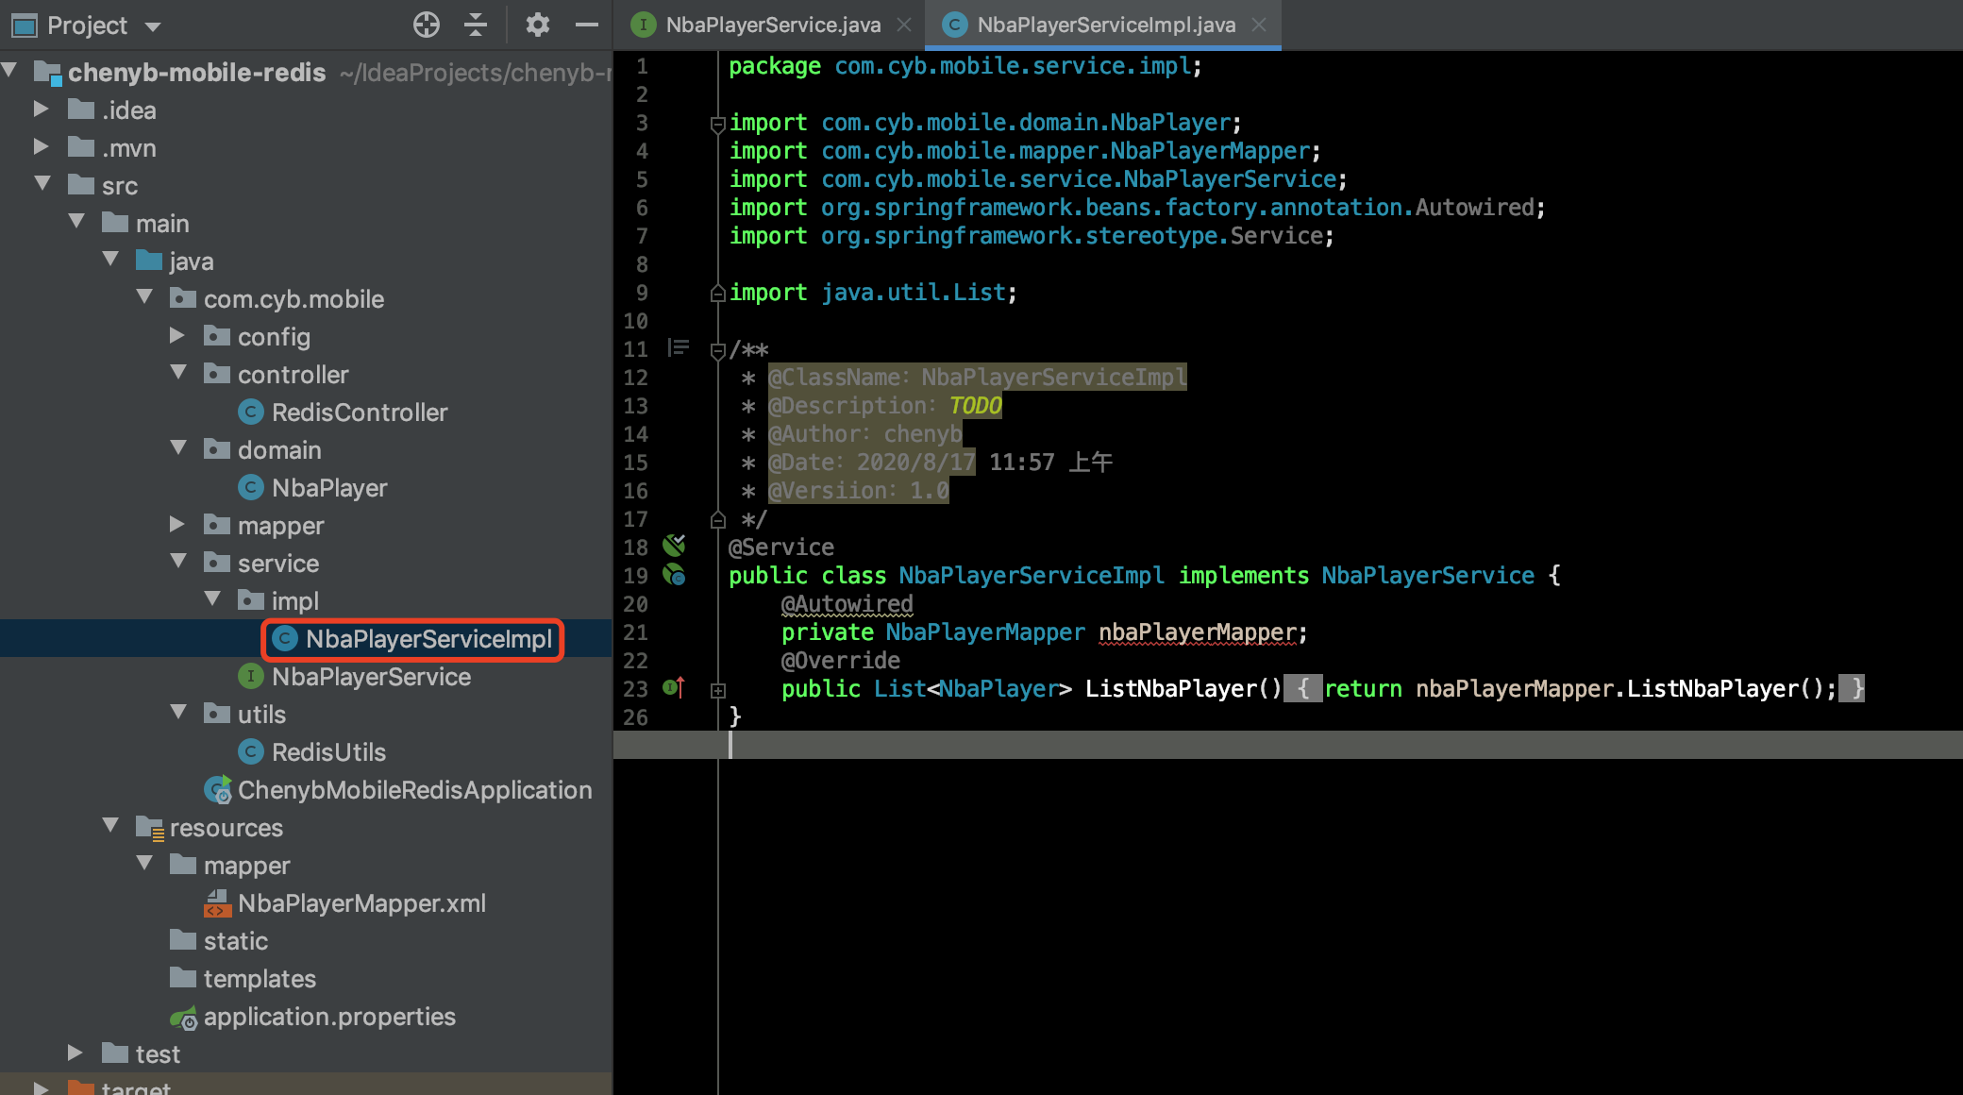Collapse the java source folder
Viewport: 1963px width, 1095px height.
click(111, 260)
